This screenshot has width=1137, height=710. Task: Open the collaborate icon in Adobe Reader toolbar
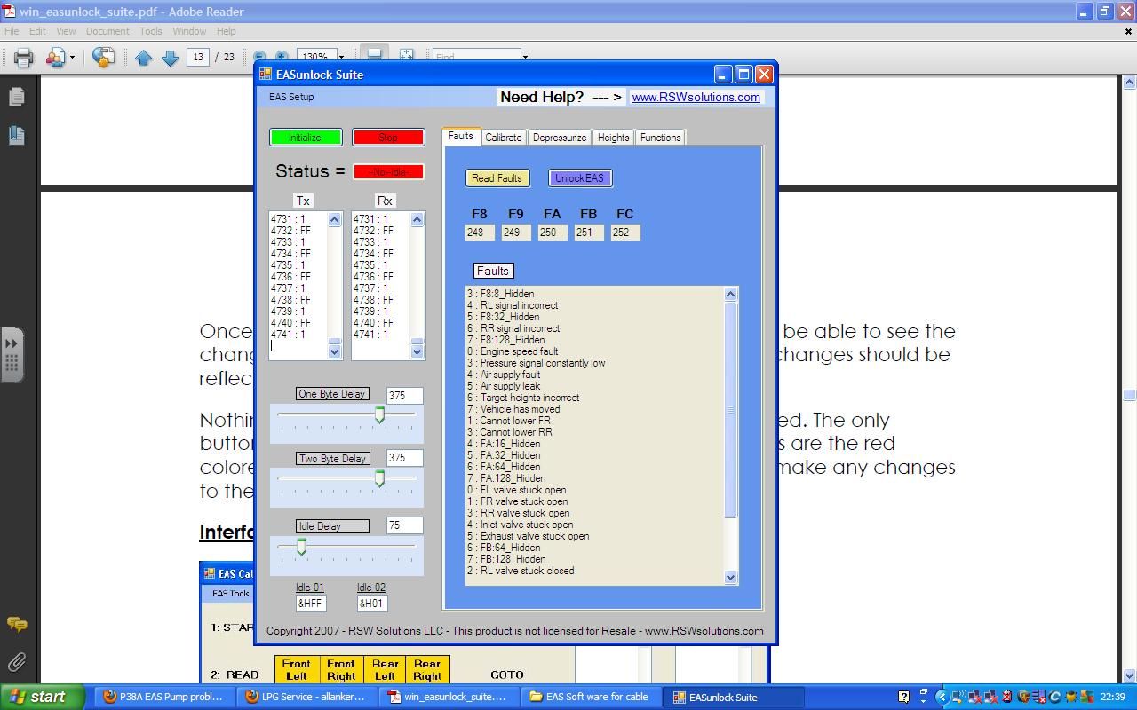(x=55, y=58)
